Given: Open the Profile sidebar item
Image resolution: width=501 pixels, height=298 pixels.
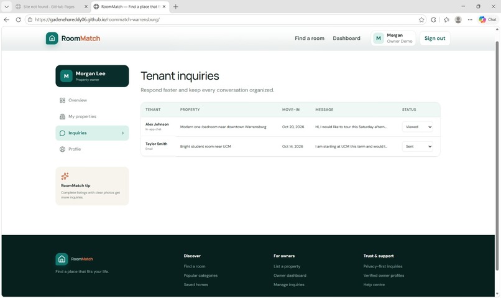Looking at the screenshot, I should (92, 149).
